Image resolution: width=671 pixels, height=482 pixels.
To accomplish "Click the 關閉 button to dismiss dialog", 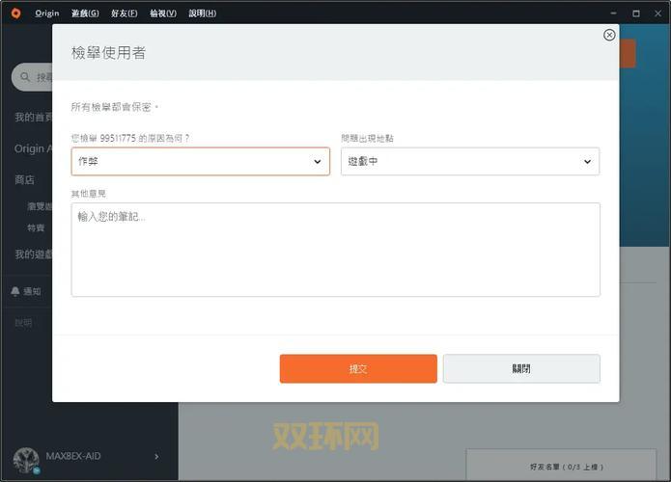I will coord(521,369).
